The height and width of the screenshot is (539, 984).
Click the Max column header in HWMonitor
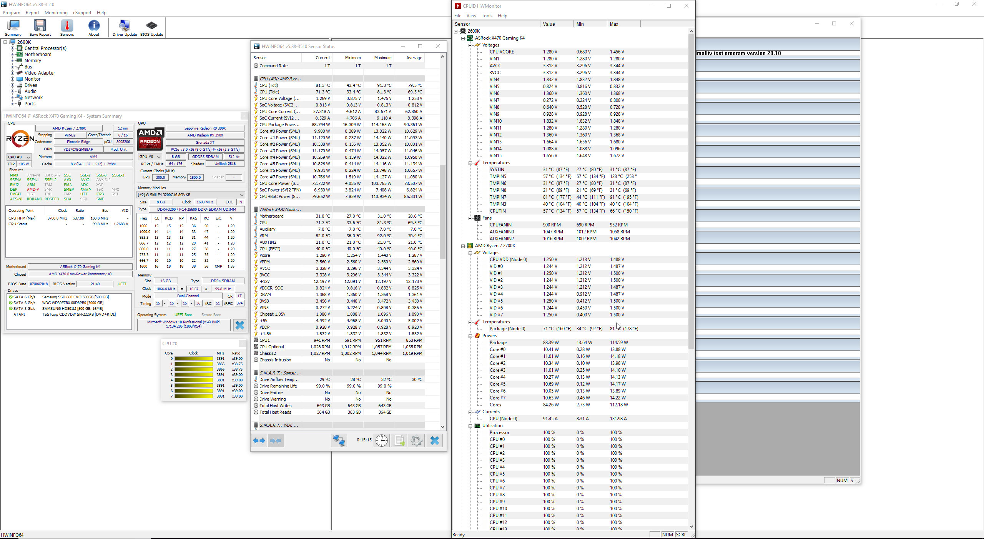(x=624, y=24)
